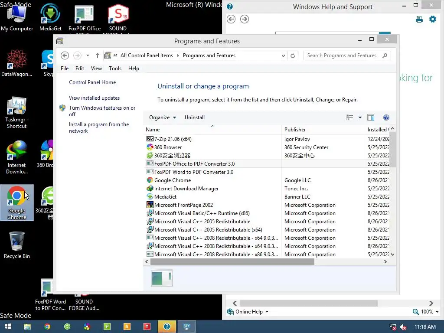
Task: Open Turn Windows features on or off
Action: tap(102, 111)
